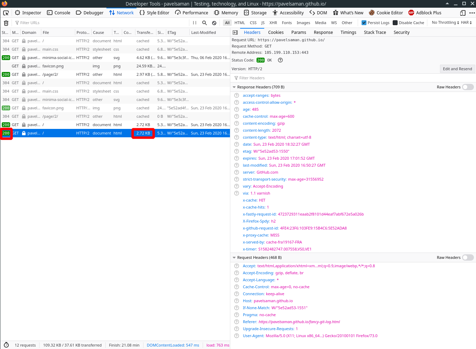Open the DOM panel
Screen dimensions: 476x349
click(x=318, y=13)
